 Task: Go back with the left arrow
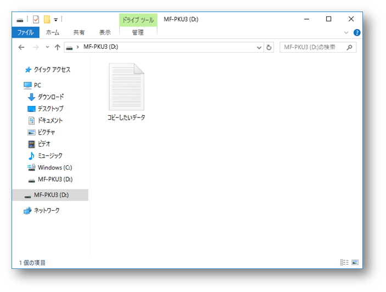(x=21, y=47)
